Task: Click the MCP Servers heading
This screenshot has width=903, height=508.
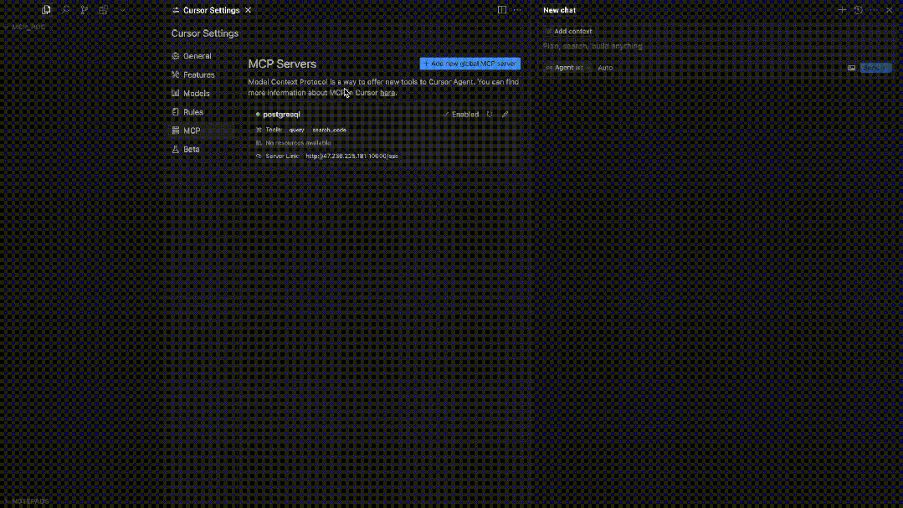Action: [282, 64]
